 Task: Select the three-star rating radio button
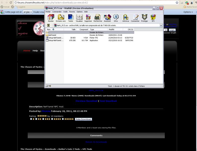point(43,119)
